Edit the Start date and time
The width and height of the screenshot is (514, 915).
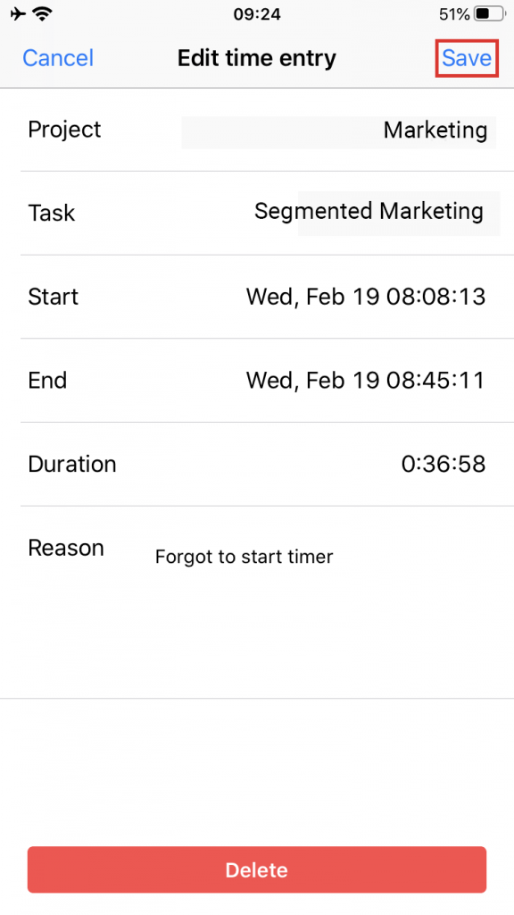(x=365, y=297)
